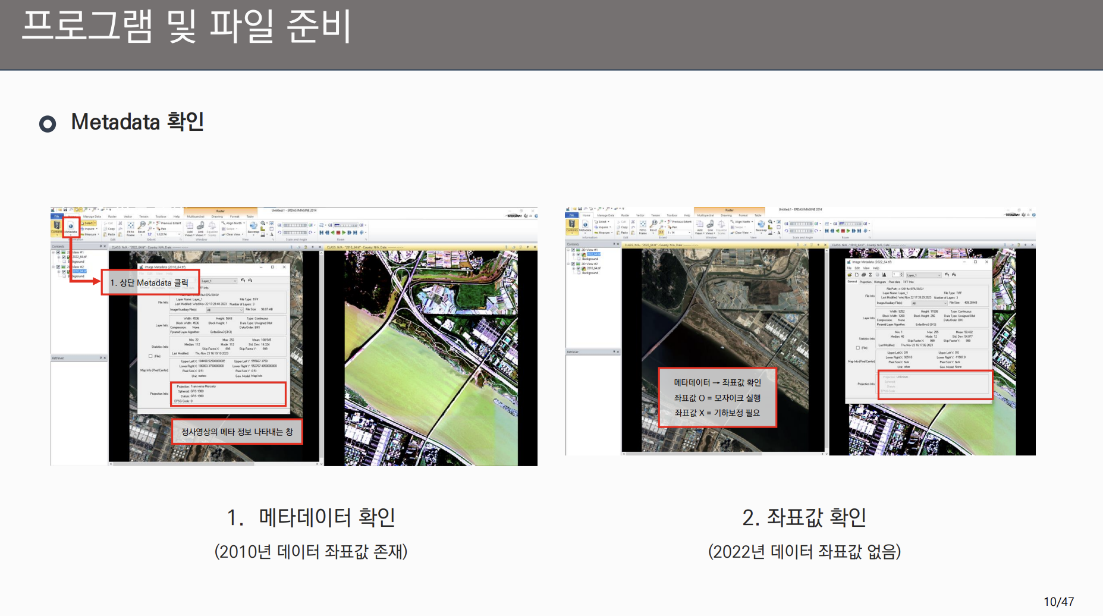1103x616 pixels.
Task: Click Fit to Frame in step 1 screenshot
Action: coord(130,228)
